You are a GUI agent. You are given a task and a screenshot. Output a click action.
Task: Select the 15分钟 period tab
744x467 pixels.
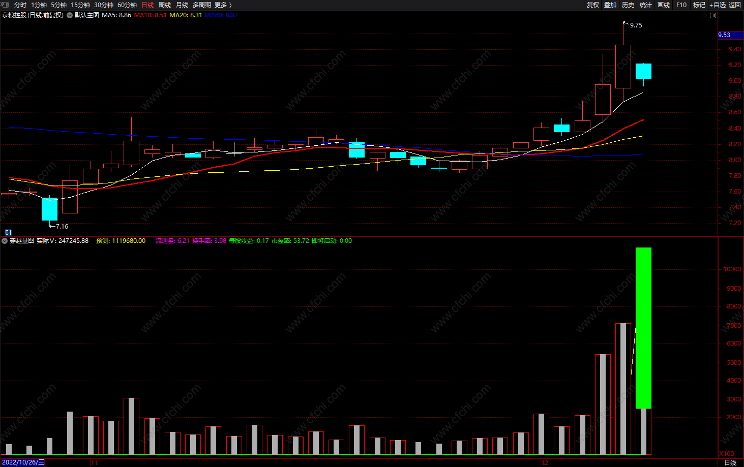[80, 5]
